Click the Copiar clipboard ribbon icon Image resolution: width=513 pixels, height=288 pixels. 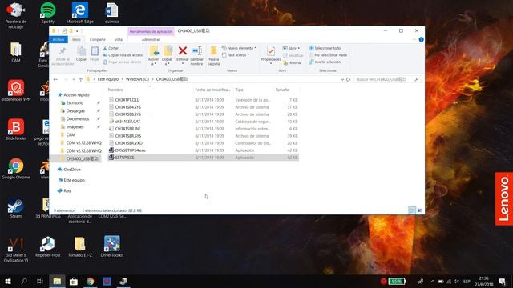tap(81, 51)
